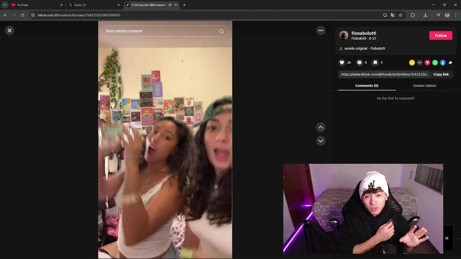The height and width of the screenshot is (259, 461).
Task: Bookmark this page with star icon
Action: pyautogui.click(x=400, y=15)
